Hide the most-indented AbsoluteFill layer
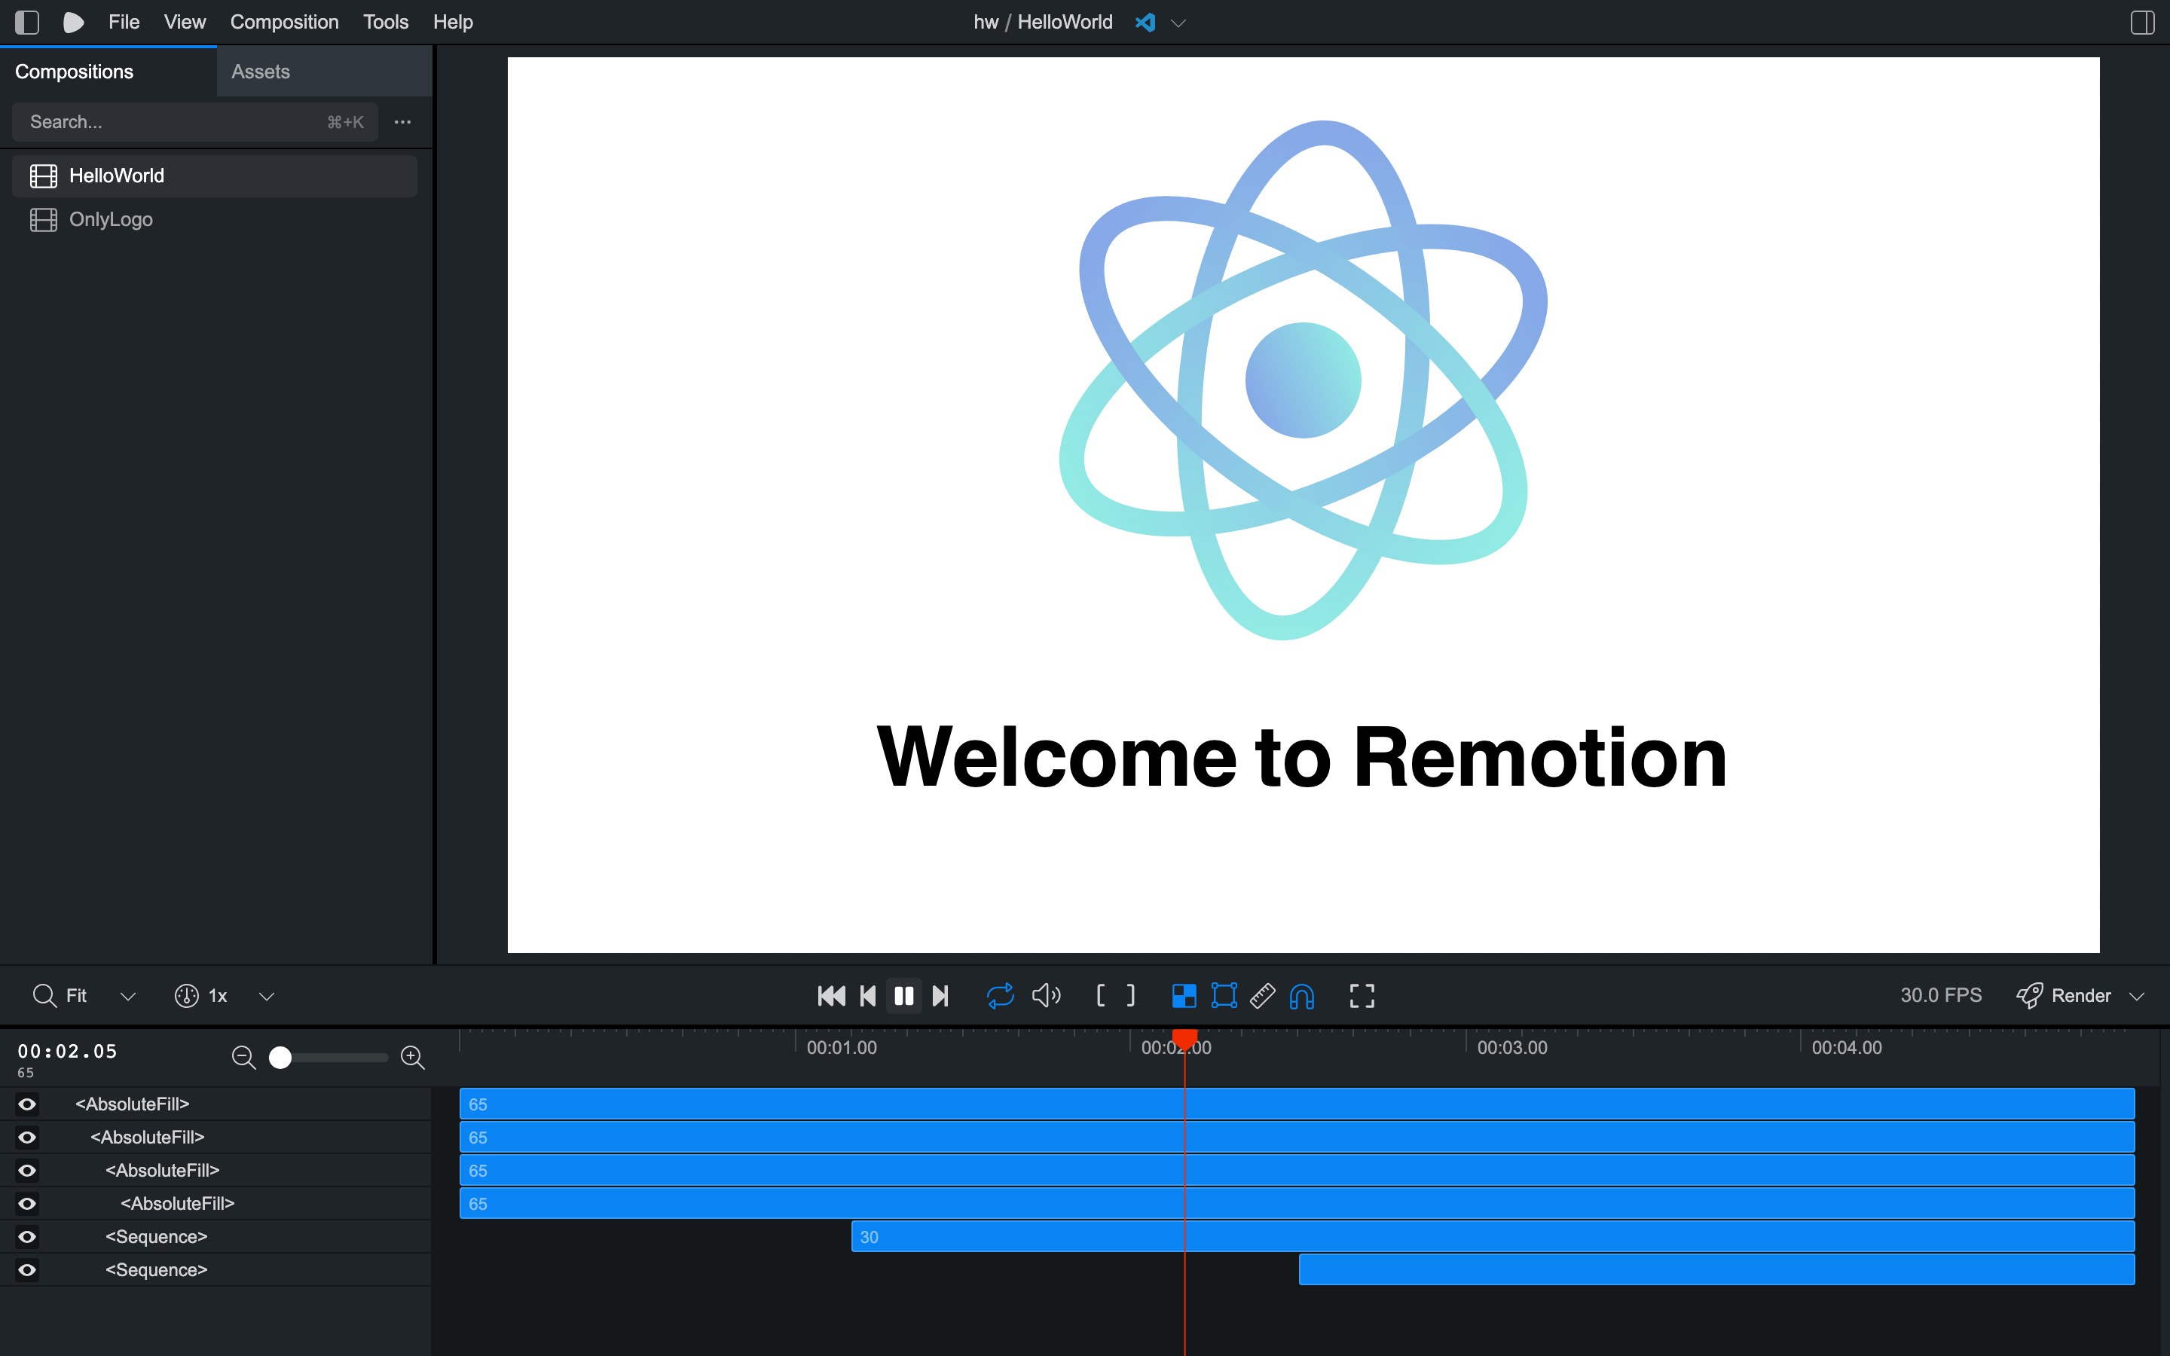Image resolution: width=2170 pixels, height=1356 pixels. tap(27, 1204)
